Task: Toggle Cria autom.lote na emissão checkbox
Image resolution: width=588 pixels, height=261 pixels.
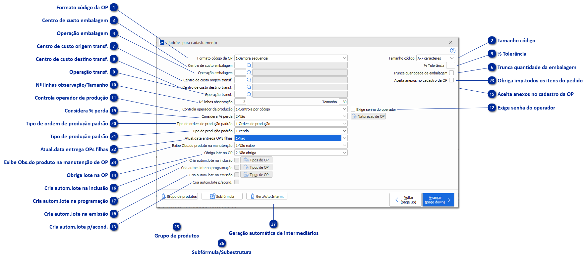Action: pos(237,175)
